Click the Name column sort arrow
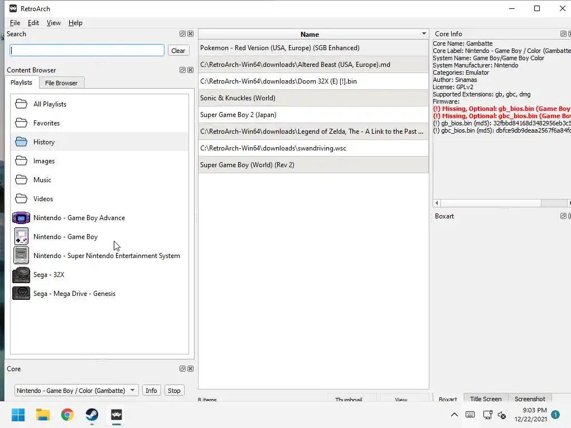571x428 pixels. (424, 33)
